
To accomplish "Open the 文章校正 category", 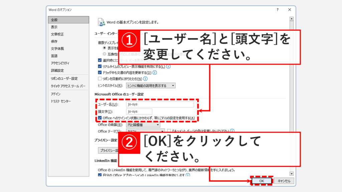I will tap(57, 34).
